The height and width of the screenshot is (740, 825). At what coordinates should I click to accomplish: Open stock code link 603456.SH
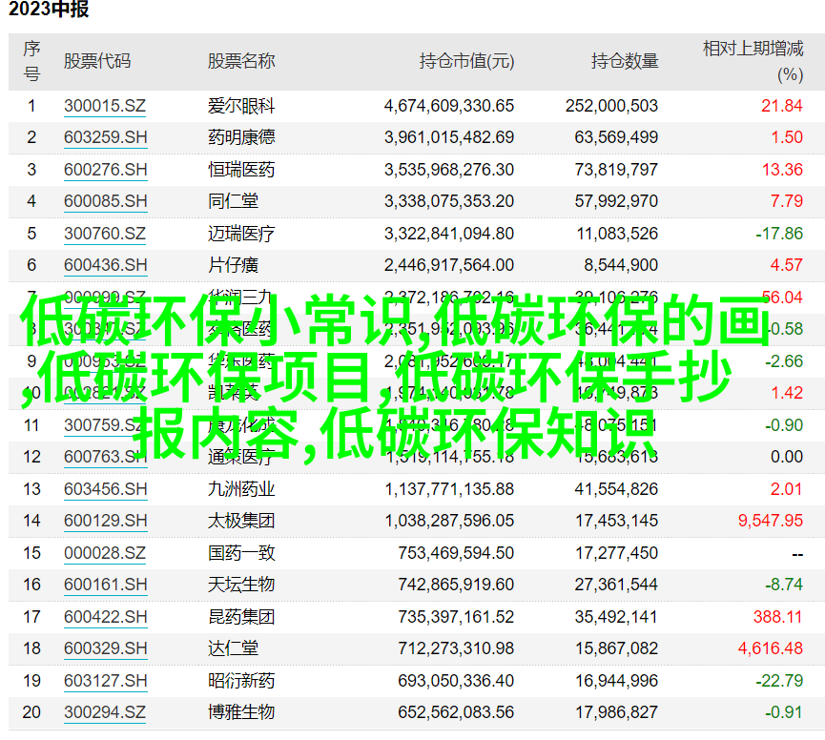coord(105,489)
